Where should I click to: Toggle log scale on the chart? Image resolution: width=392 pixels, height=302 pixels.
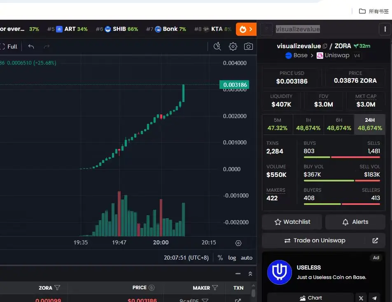[232, 258]
